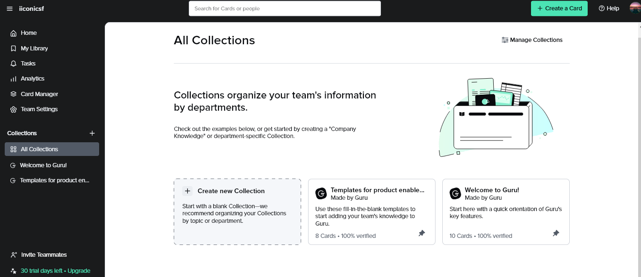This screenshot has height=277, width=641.
Task: Open Templates for product enable... card title
Action: pyautogui.click(x=378, y=190)
